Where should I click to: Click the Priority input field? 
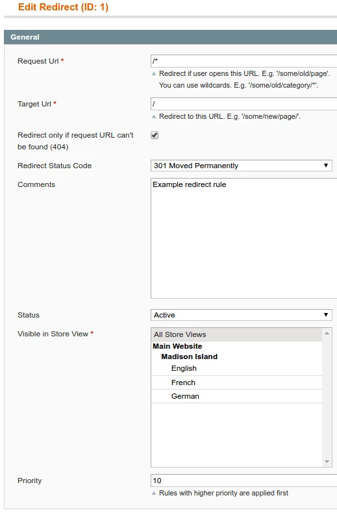click(243, 481)
